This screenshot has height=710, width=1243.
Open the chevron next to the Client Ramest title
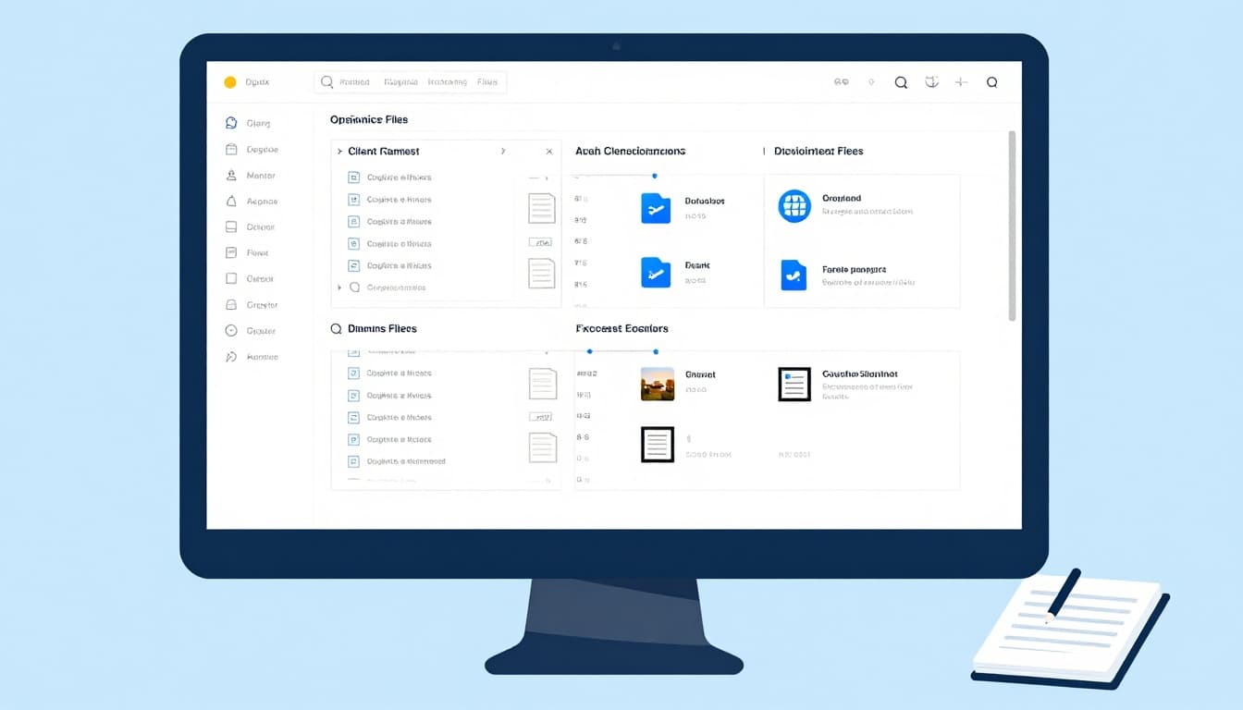[x=338, y=151]
